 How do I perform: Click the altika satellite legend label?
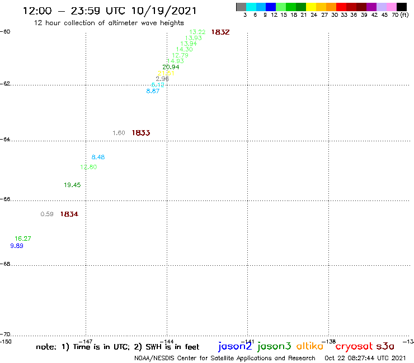click(x=310, y=346)
